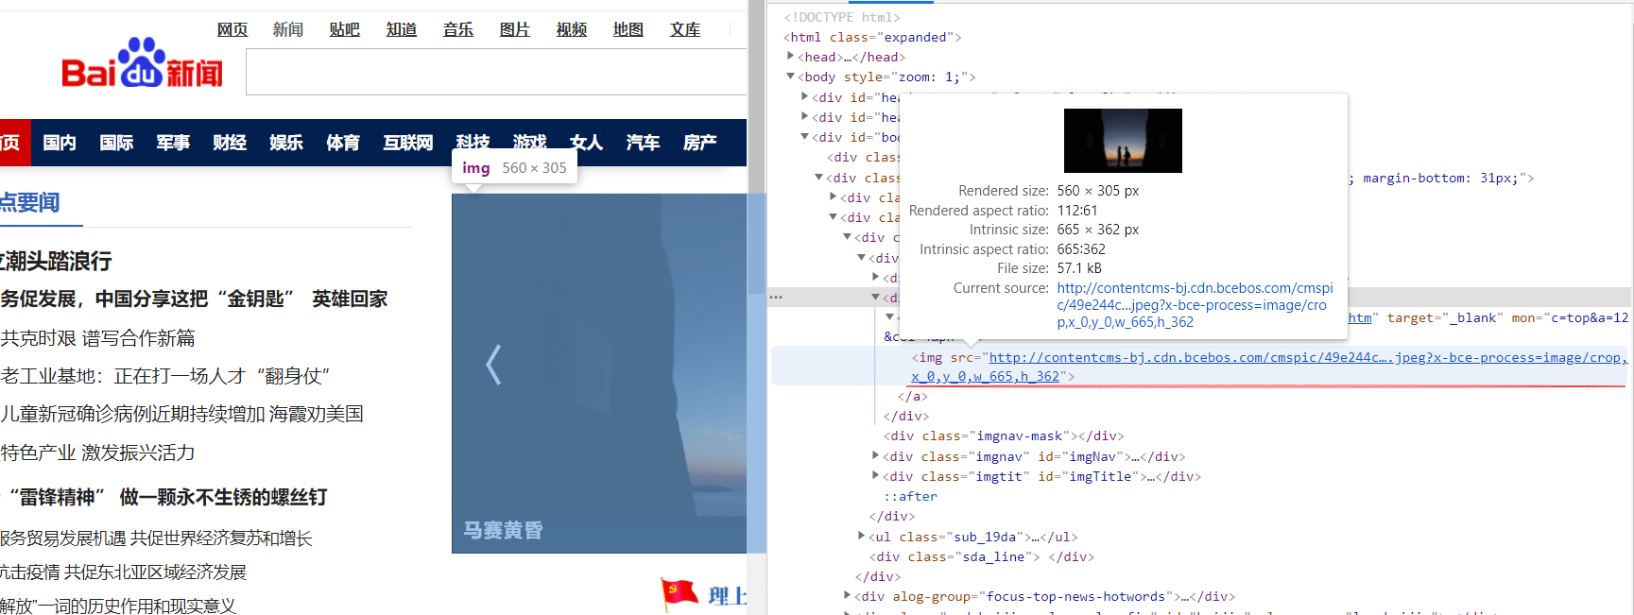Open the img src URL in Elements panel
Image resolution: width=1634 pixels, height=615 pixels.
1269,367
